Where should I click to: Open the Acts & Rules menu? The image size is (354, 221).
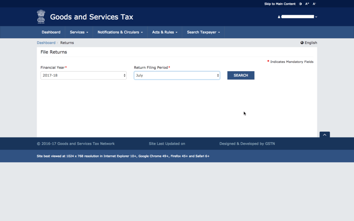[165, 32]
